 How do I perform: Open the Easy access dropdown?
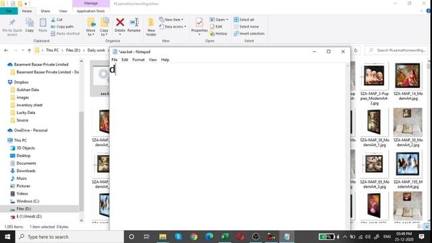pos(173,26)
